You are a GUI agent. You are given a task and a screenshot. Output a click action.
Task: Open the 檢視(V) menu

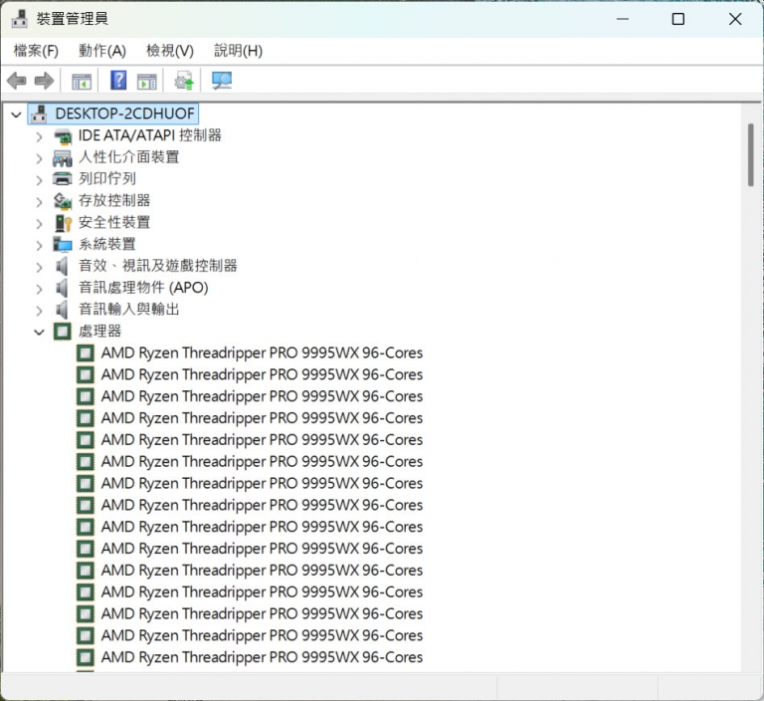(169, 51)
